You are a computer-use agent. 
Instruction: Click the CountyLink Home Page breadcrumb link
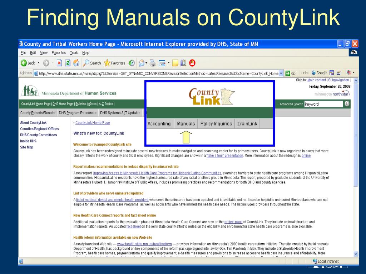click(x=93, y=123)
